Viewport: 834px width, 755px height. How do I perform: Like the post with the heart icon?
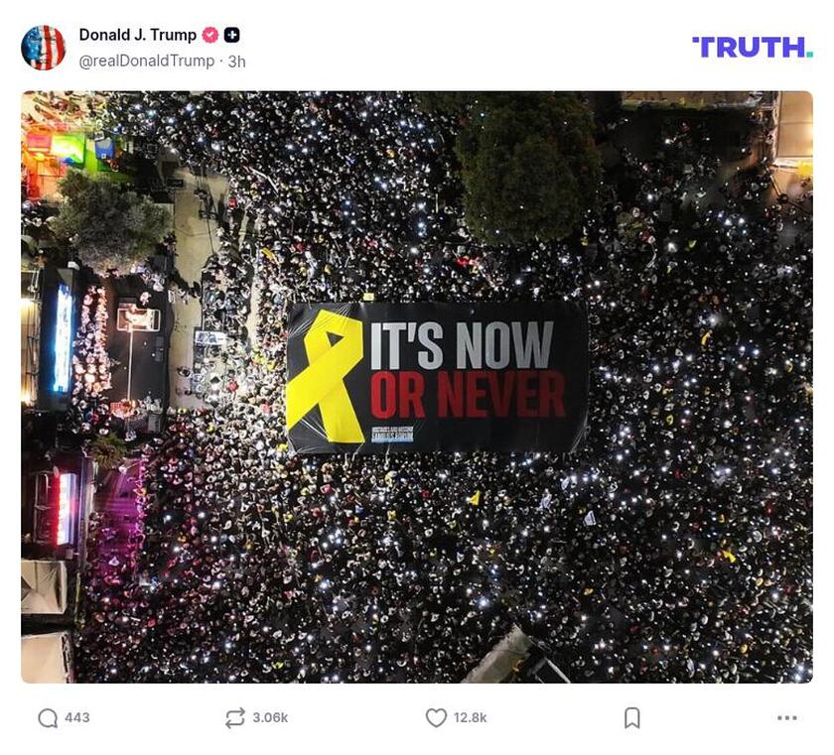click(x=436, y=718)
